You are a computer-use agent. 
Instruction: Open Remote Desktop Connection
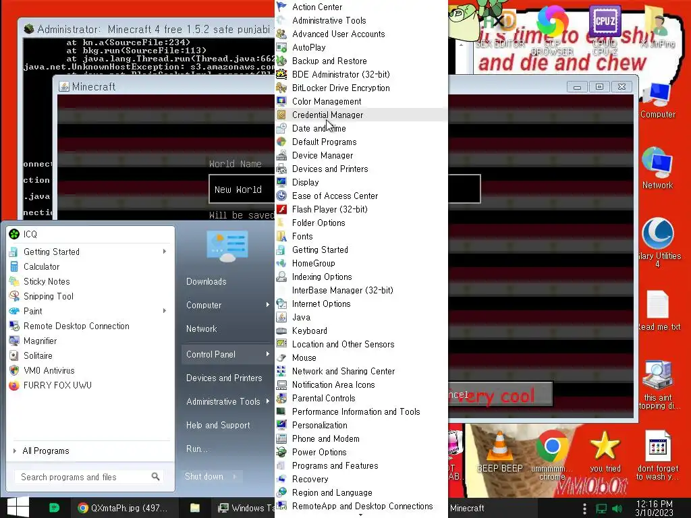[x=90, y=326]
